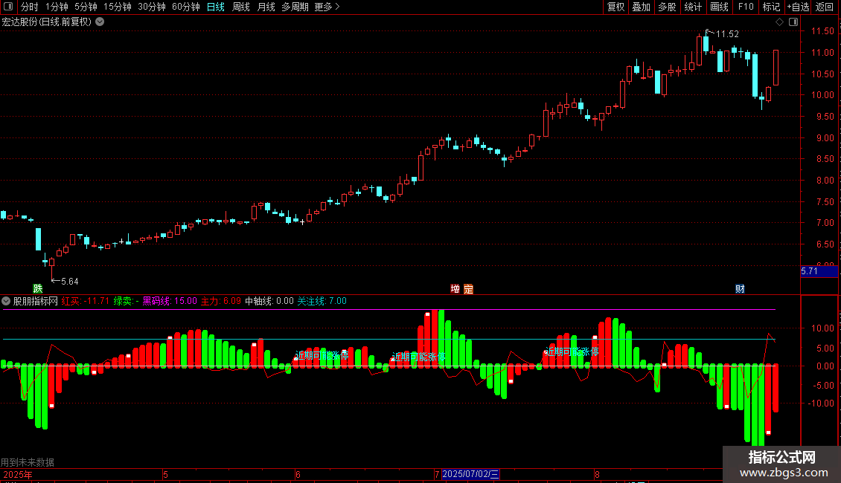Open the 画线 drawing tools
The height and width of the screenshot is (483, 841).
[719, 7]
